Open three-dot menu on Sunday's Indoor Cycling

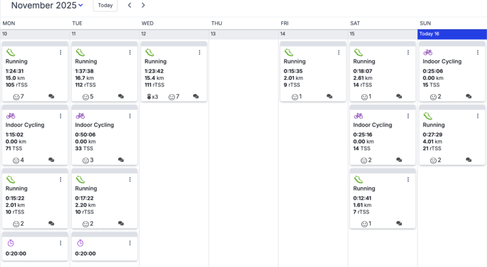[477, 53]
